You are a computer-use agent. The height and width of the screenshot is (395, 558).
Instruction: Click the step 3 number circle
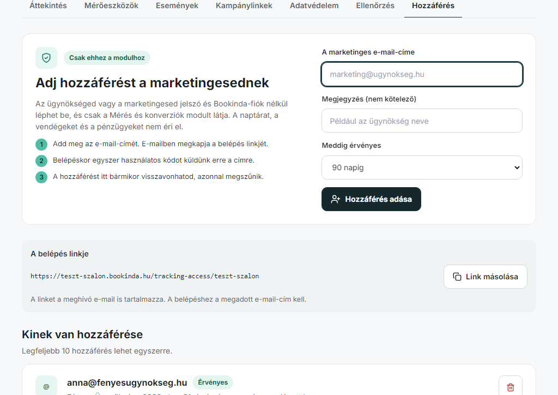[x=41, y=177]
